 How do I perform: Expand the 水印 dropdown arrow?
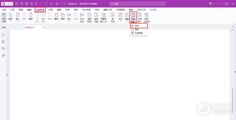click(x=120, y=21)
